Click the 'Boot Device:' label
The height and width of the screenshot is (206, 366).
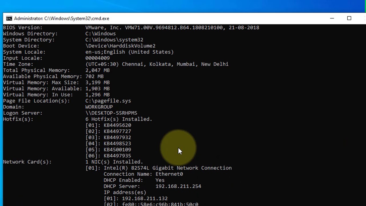(x=21, y=46)
